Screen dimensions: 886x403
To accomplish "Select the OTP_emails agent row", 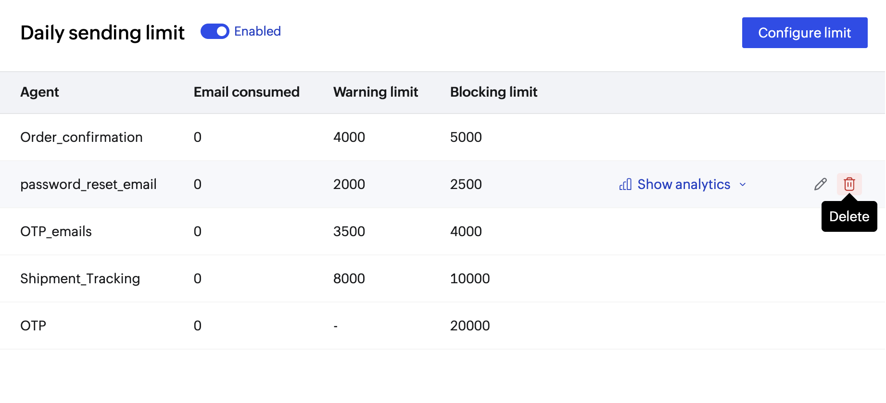I will 56,232.
